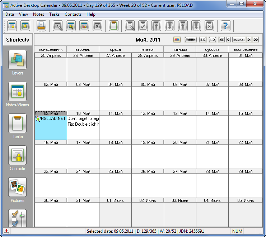
Task: Click the new note toolbar icon
Action: 12,26
